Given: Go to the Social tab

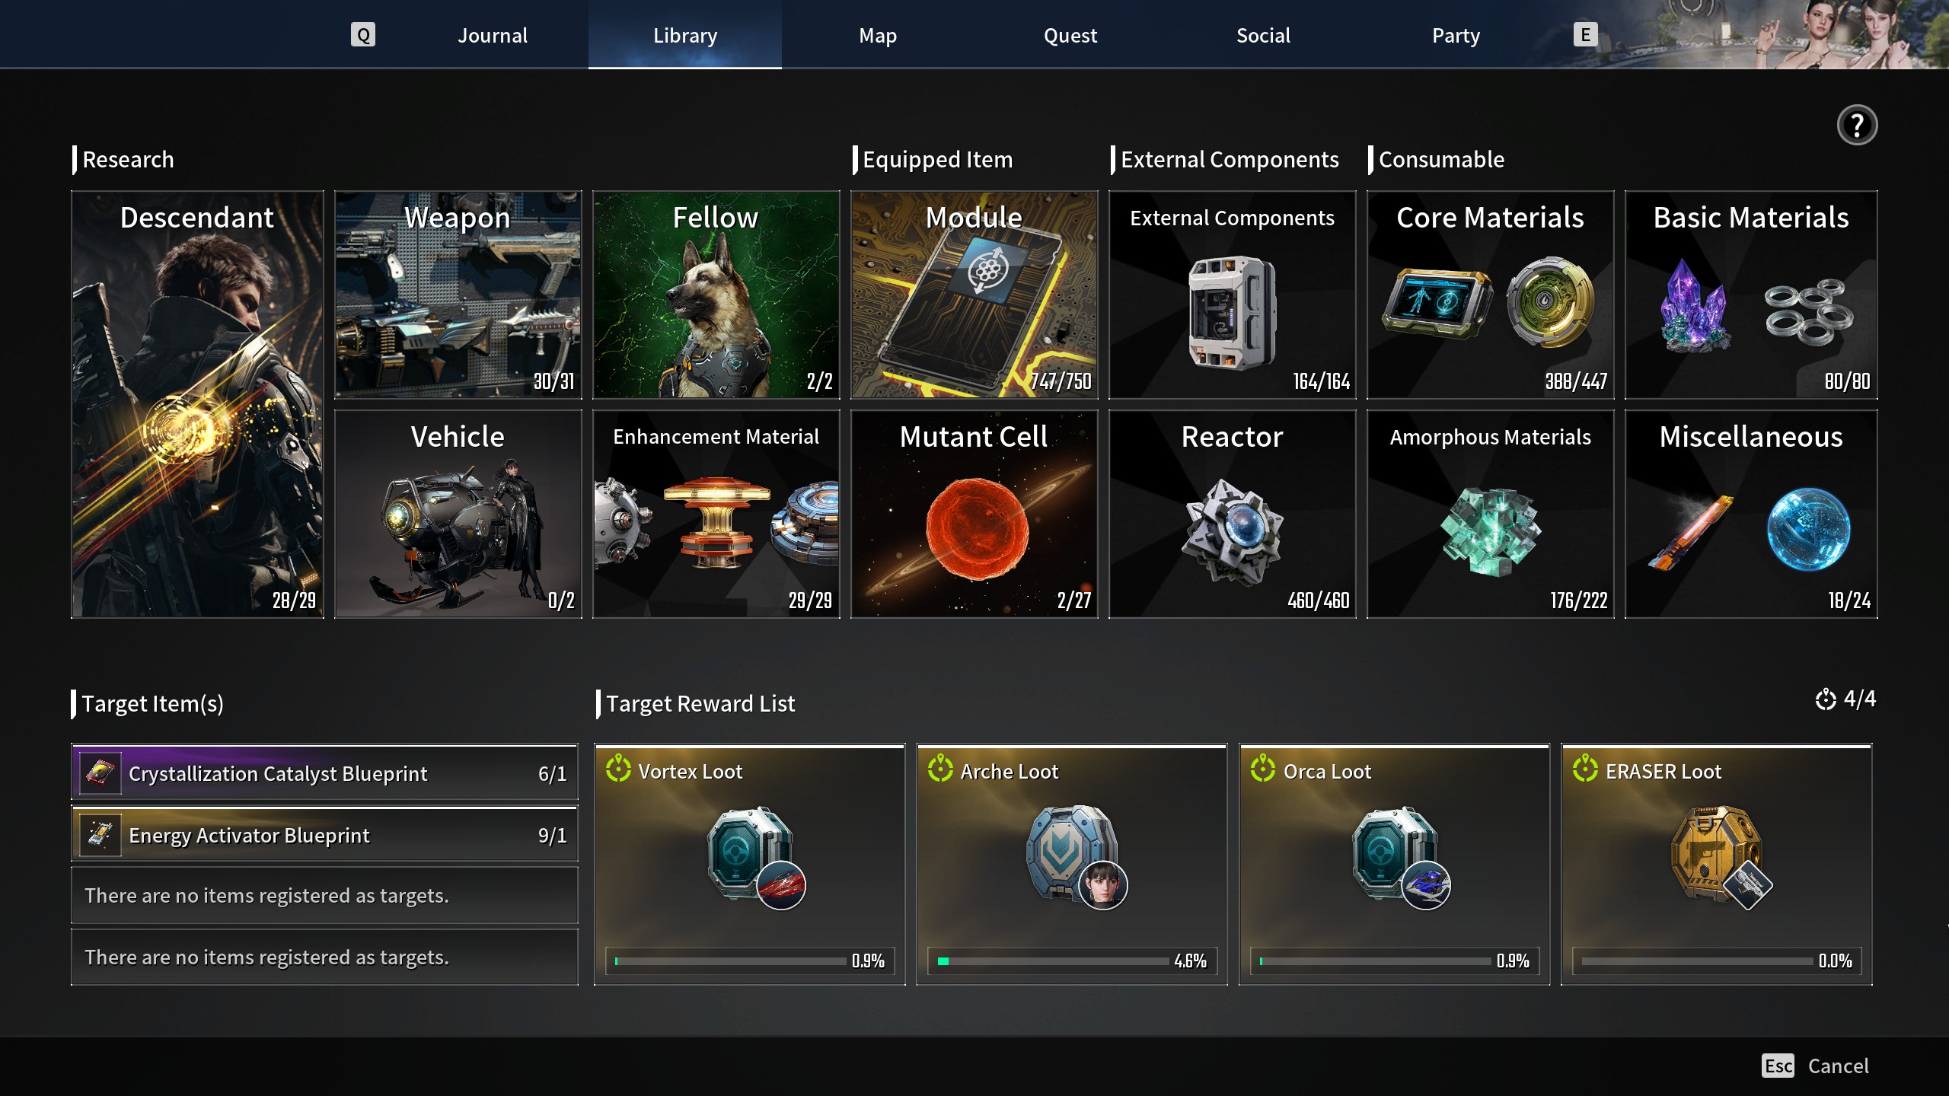Looking at the screenshot, I should (x=1263, y=35).
